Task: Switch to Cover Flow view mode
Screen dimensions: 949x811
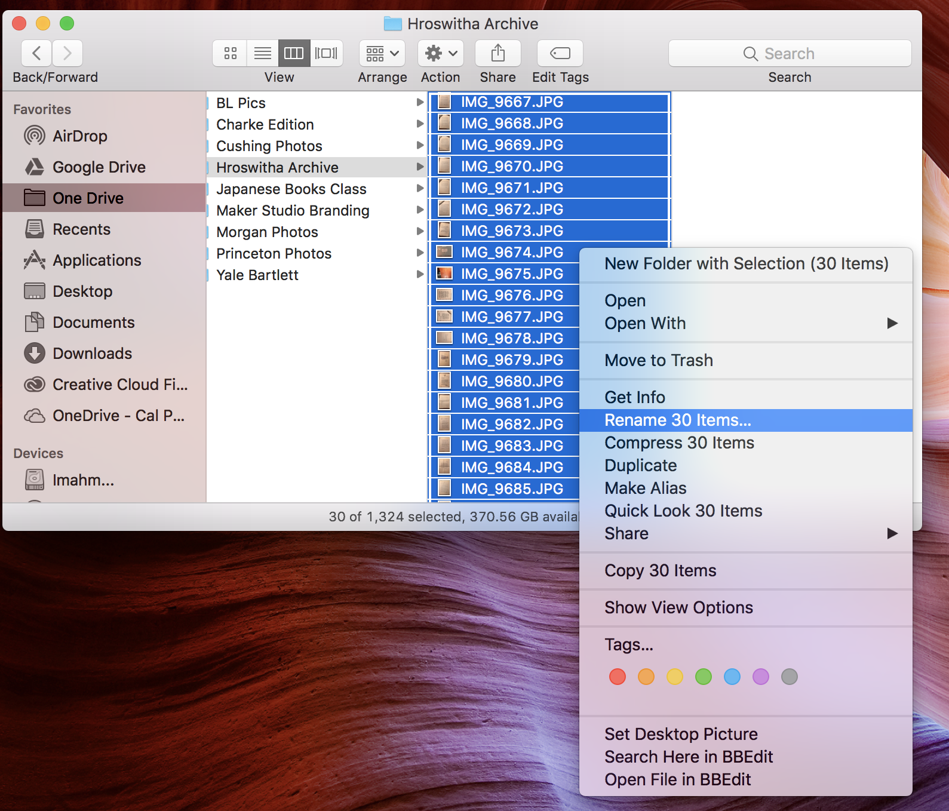Action: point(327,53)
